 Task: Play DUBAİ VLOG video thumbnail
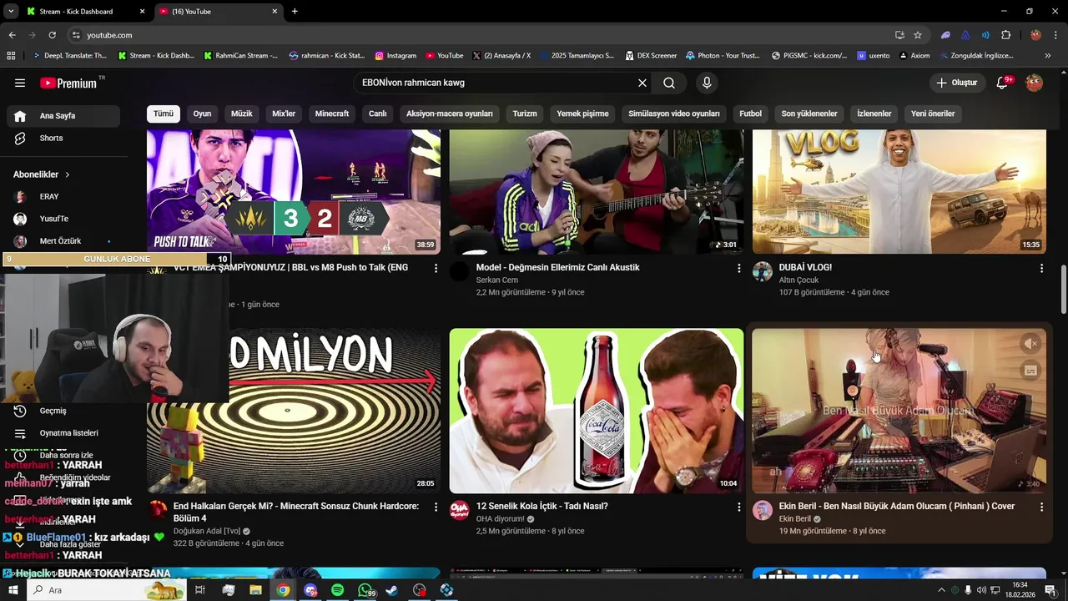tap(899, 192)
